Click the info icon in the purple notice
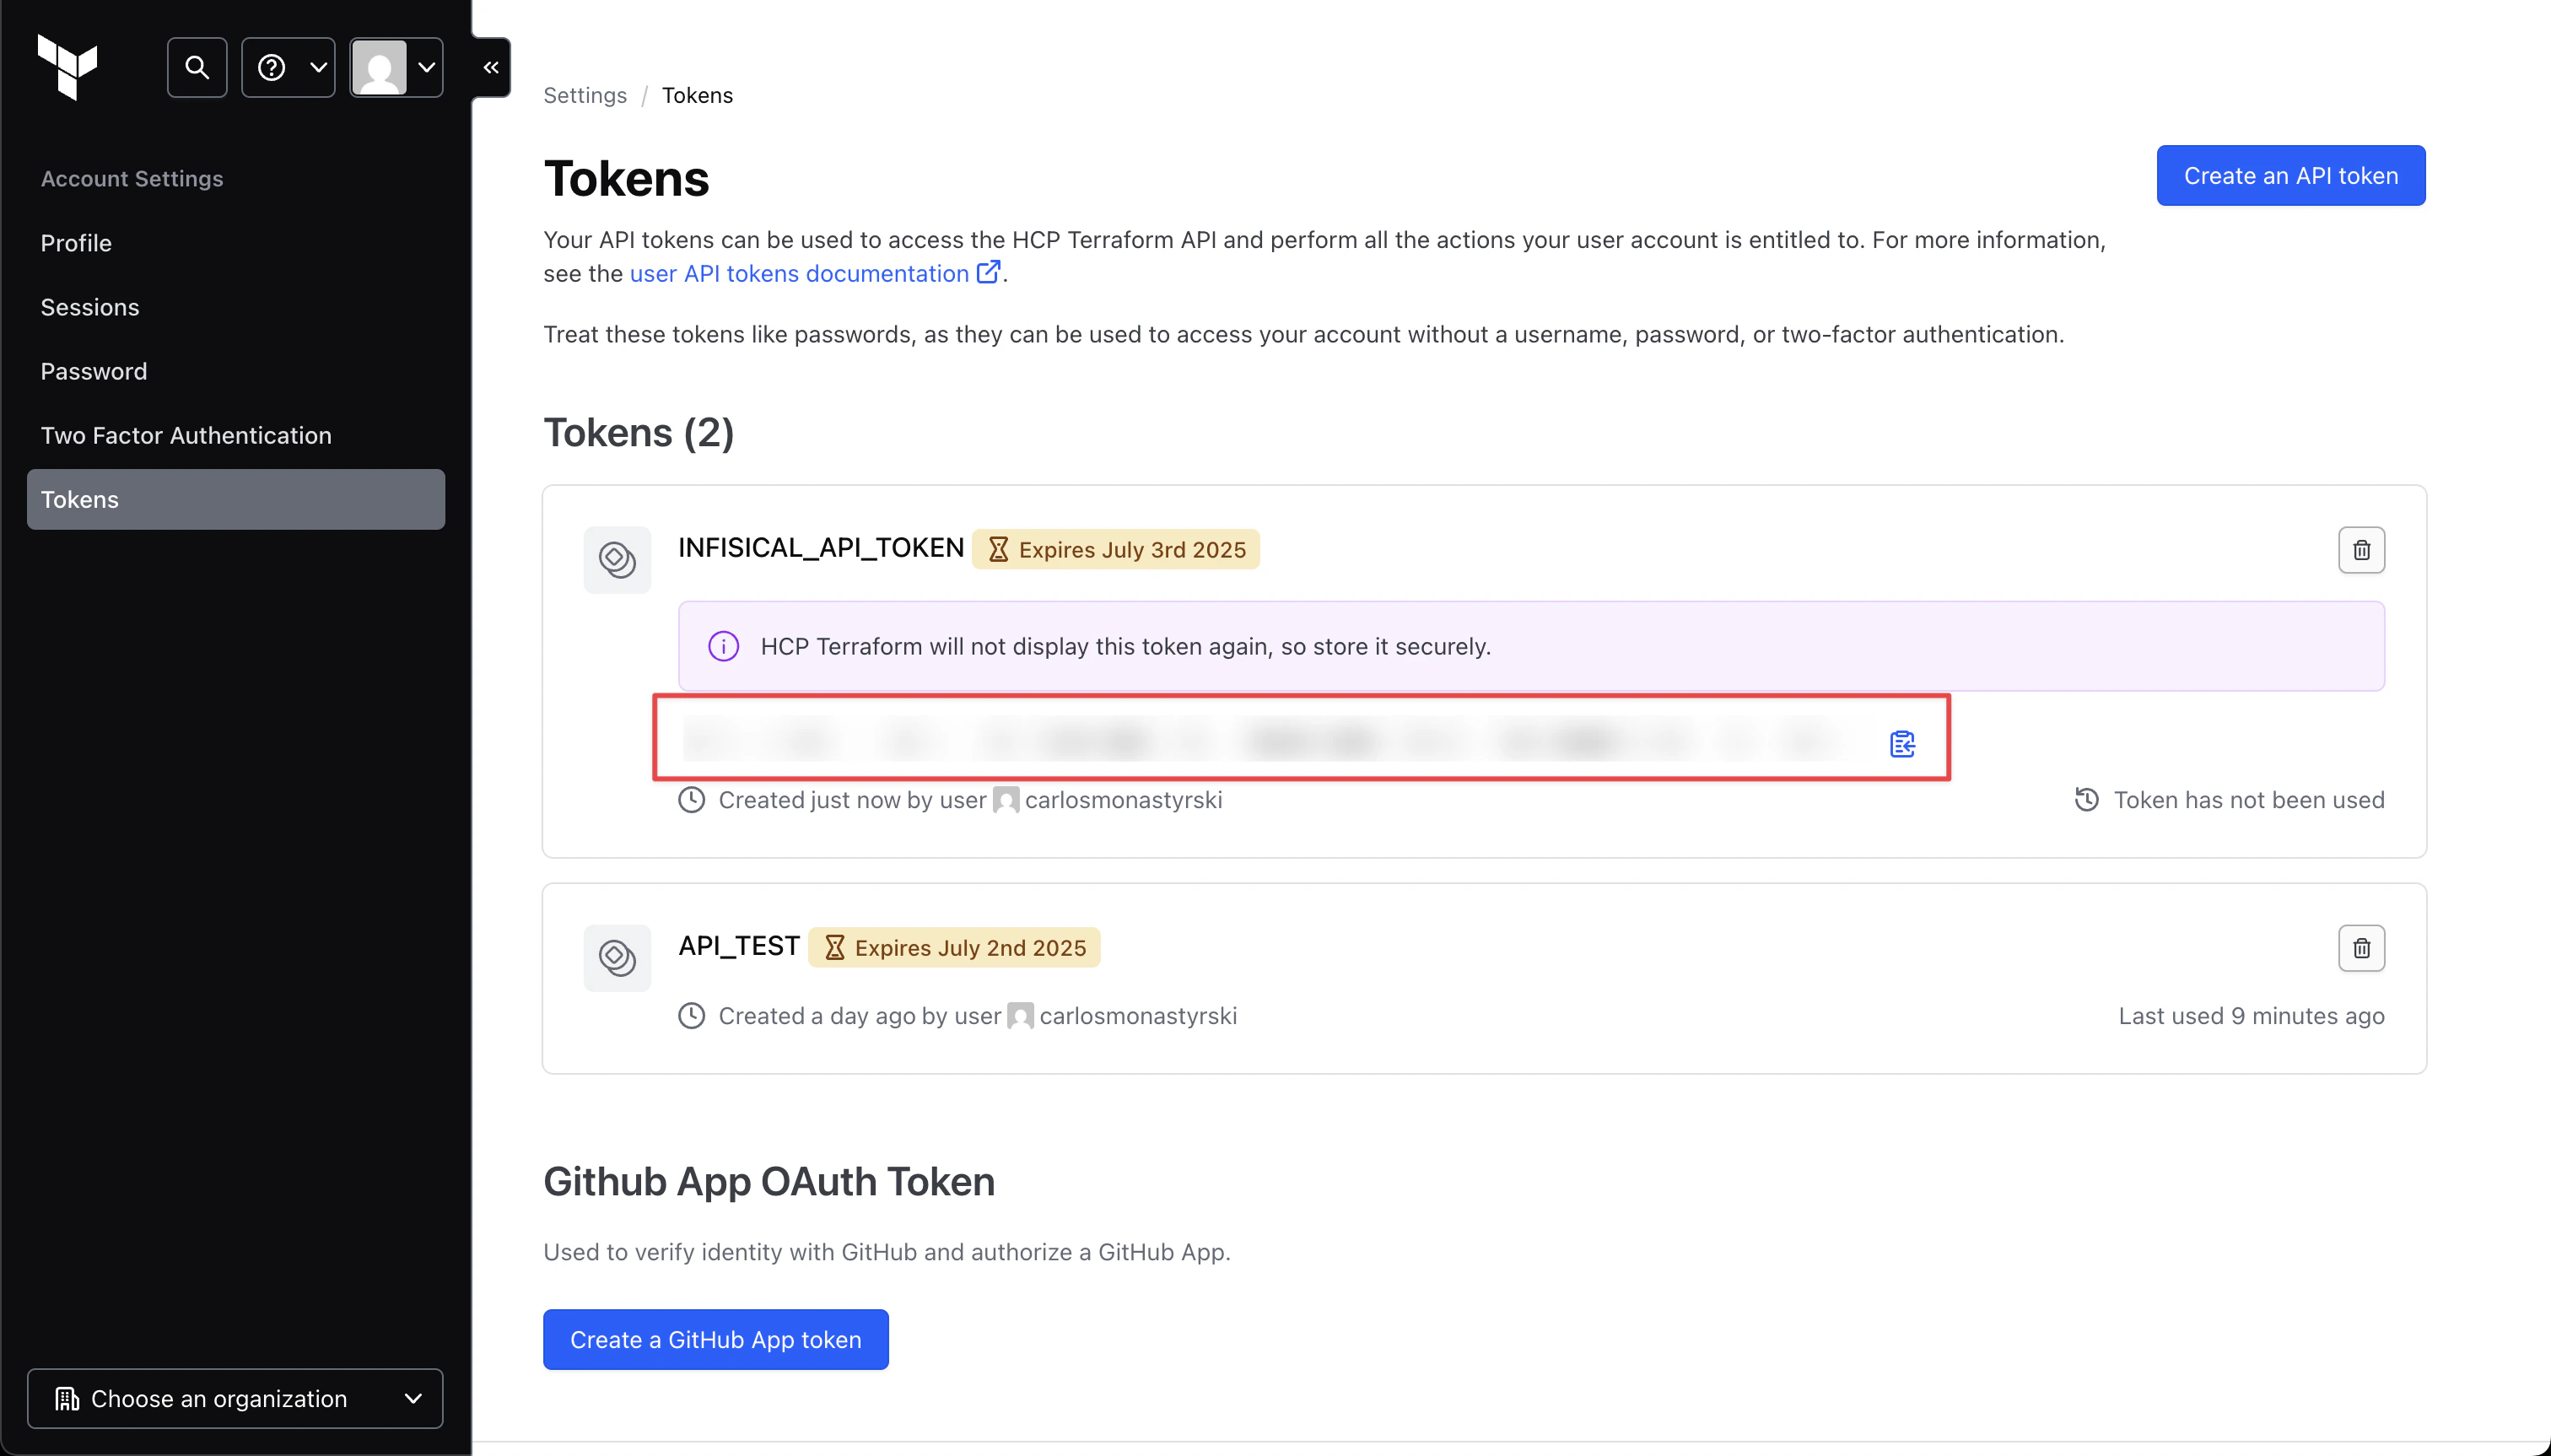The width and height of the screenshot is (2551, 1456). point(723,646)
